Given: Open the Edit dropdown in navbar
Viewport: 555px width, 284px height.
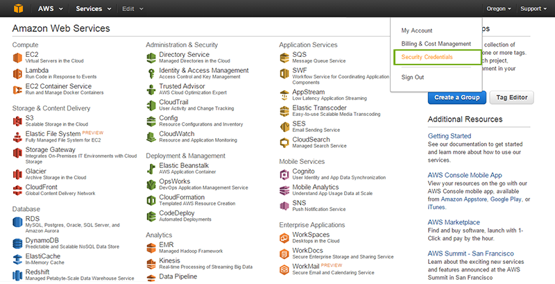Looking at the screenshot, I should coord(130,9).
